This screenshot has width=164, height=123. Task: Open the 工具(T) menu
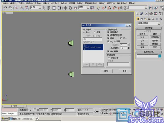[21, 3]
